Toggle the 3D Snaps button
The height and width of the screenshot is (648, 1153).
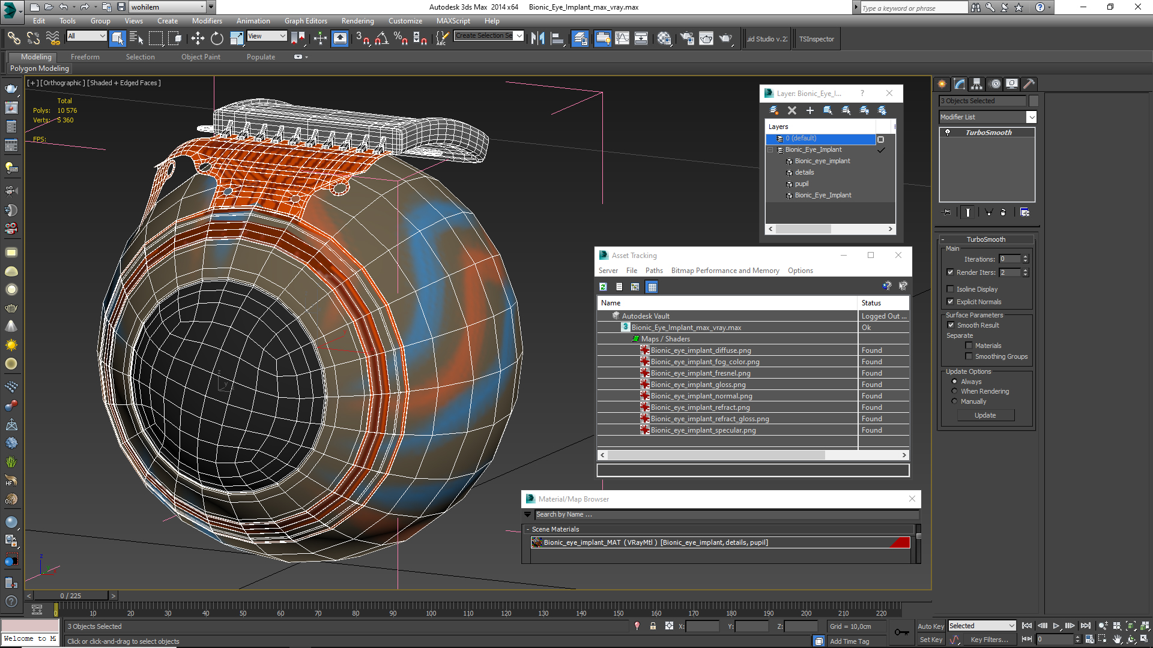click(362, 39)
